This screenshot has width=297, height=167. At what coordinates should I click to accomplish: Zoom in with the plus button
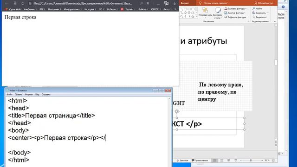coord(262,161)
